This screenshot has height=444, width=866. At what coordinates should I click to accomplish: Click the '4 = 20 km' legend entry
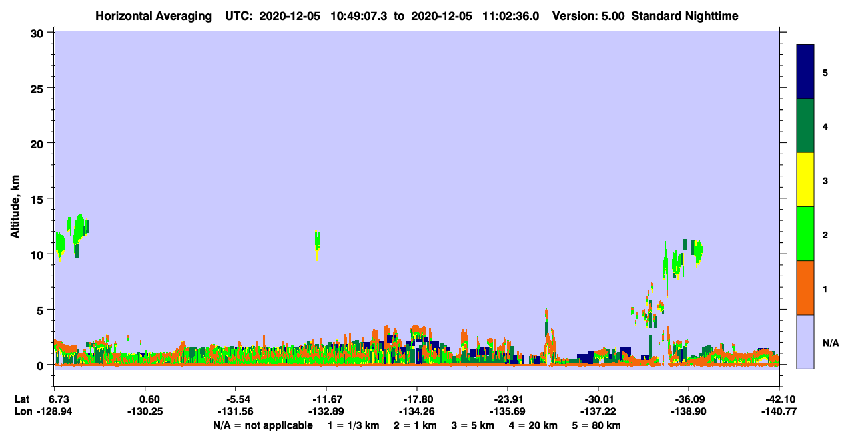point(533,425)
